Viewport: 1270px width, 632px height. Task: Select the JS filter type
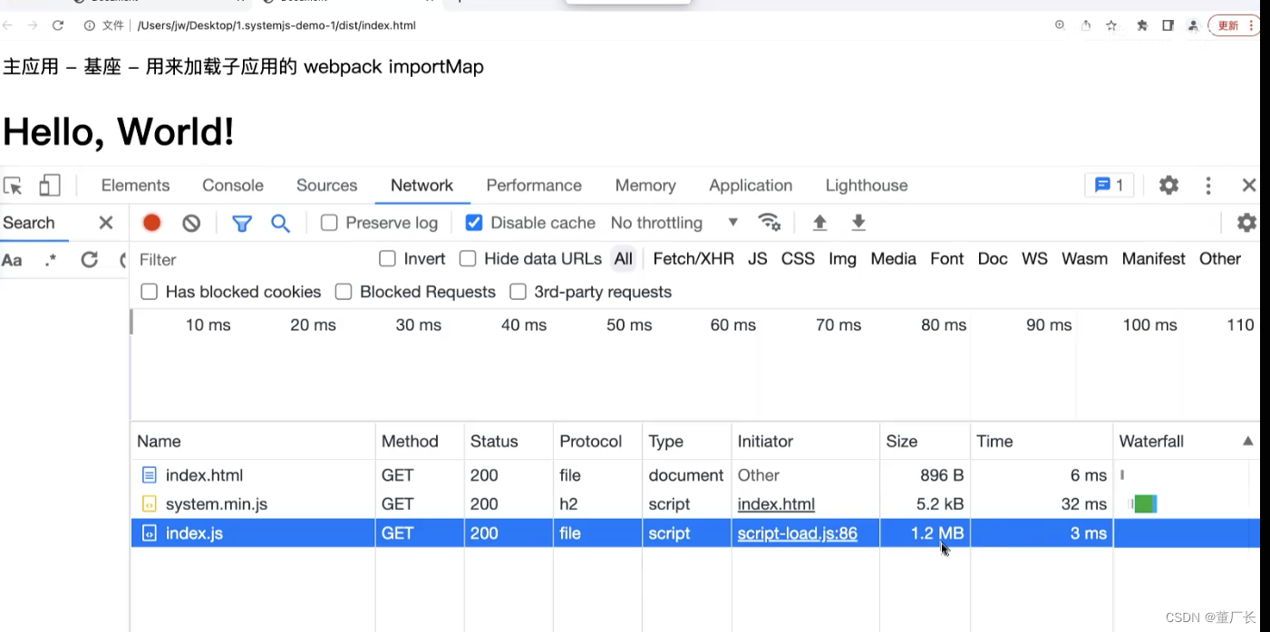tap(758, 259)
